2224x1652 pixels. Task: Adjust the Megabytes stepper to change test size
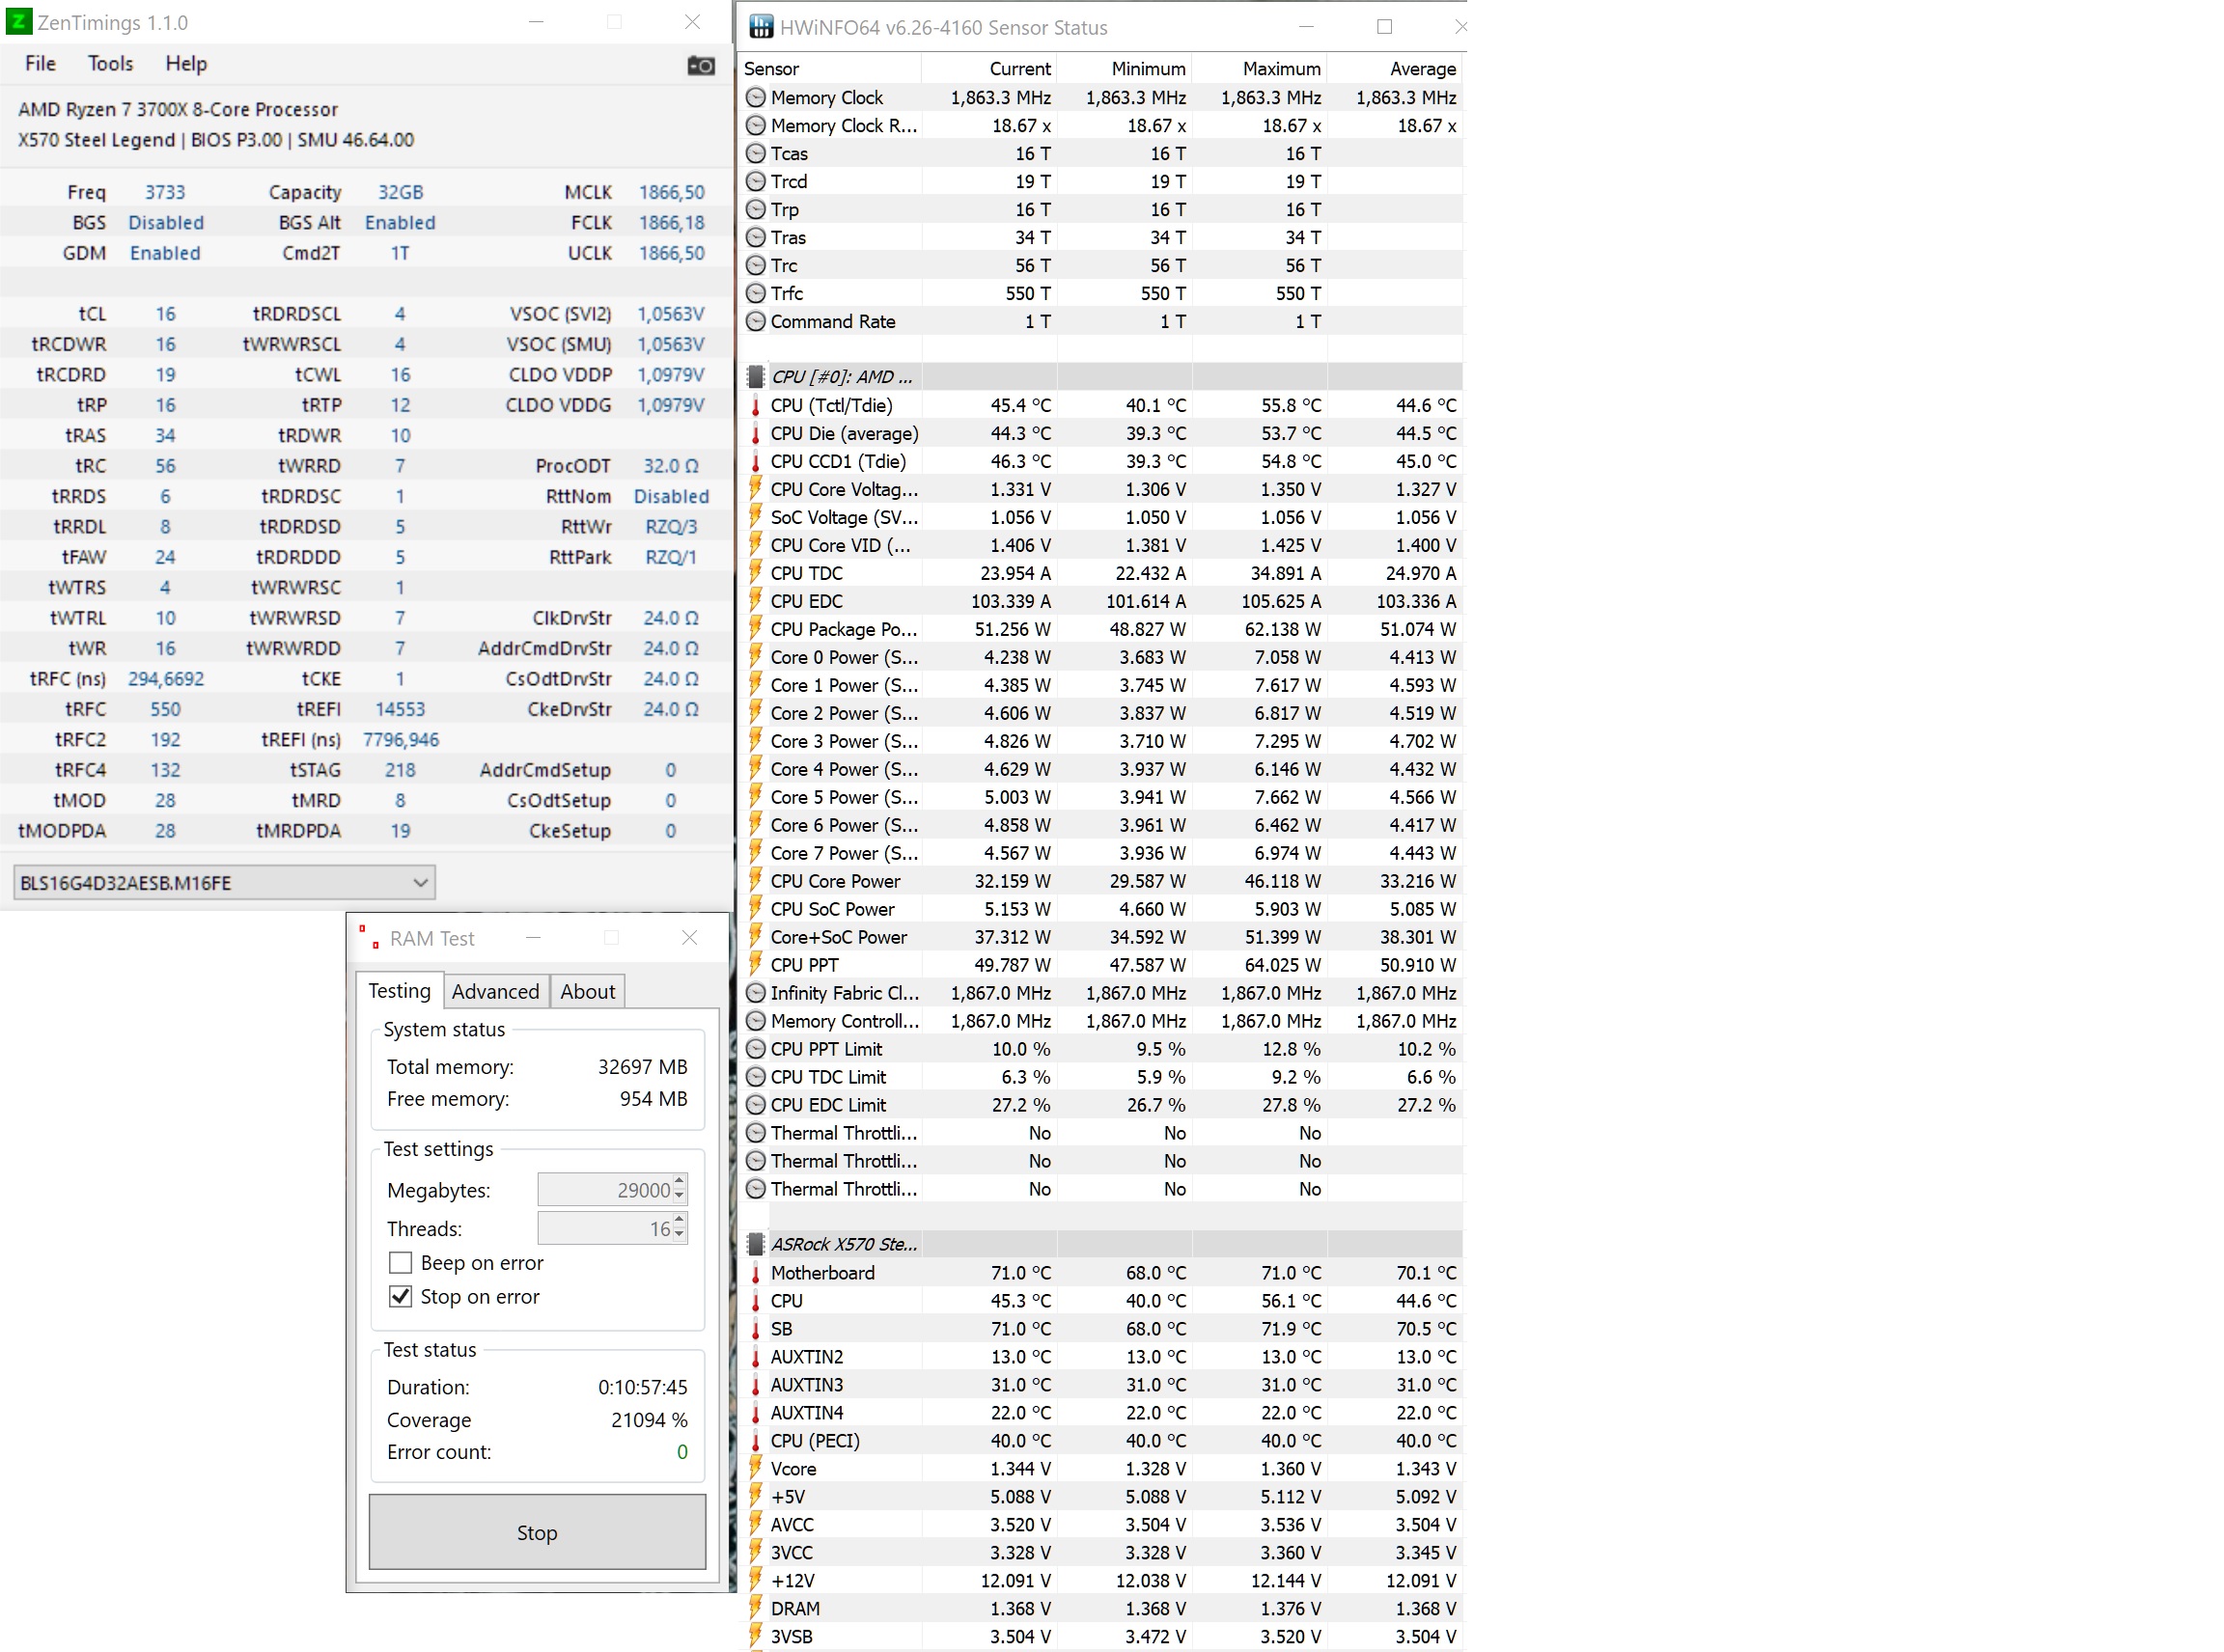pyautogui.click(x=679, y=1189)
